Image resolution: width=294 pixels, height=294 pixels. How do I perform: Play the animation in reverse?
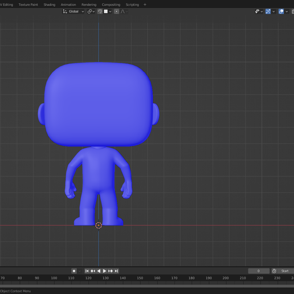tap(99, 271)
